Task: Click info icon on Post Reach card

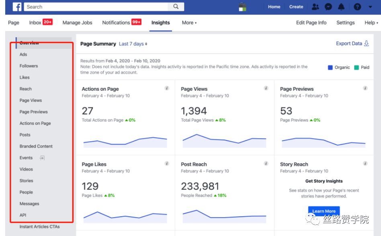Action: (266, 163)
